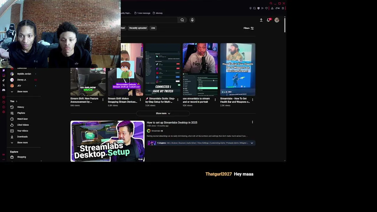Image resolution: width=377 pixels, height=212 pixels.
Task: Open 'How to set up Streamlabs Desktop in 2025' title
Action: [x=172, y=122]
